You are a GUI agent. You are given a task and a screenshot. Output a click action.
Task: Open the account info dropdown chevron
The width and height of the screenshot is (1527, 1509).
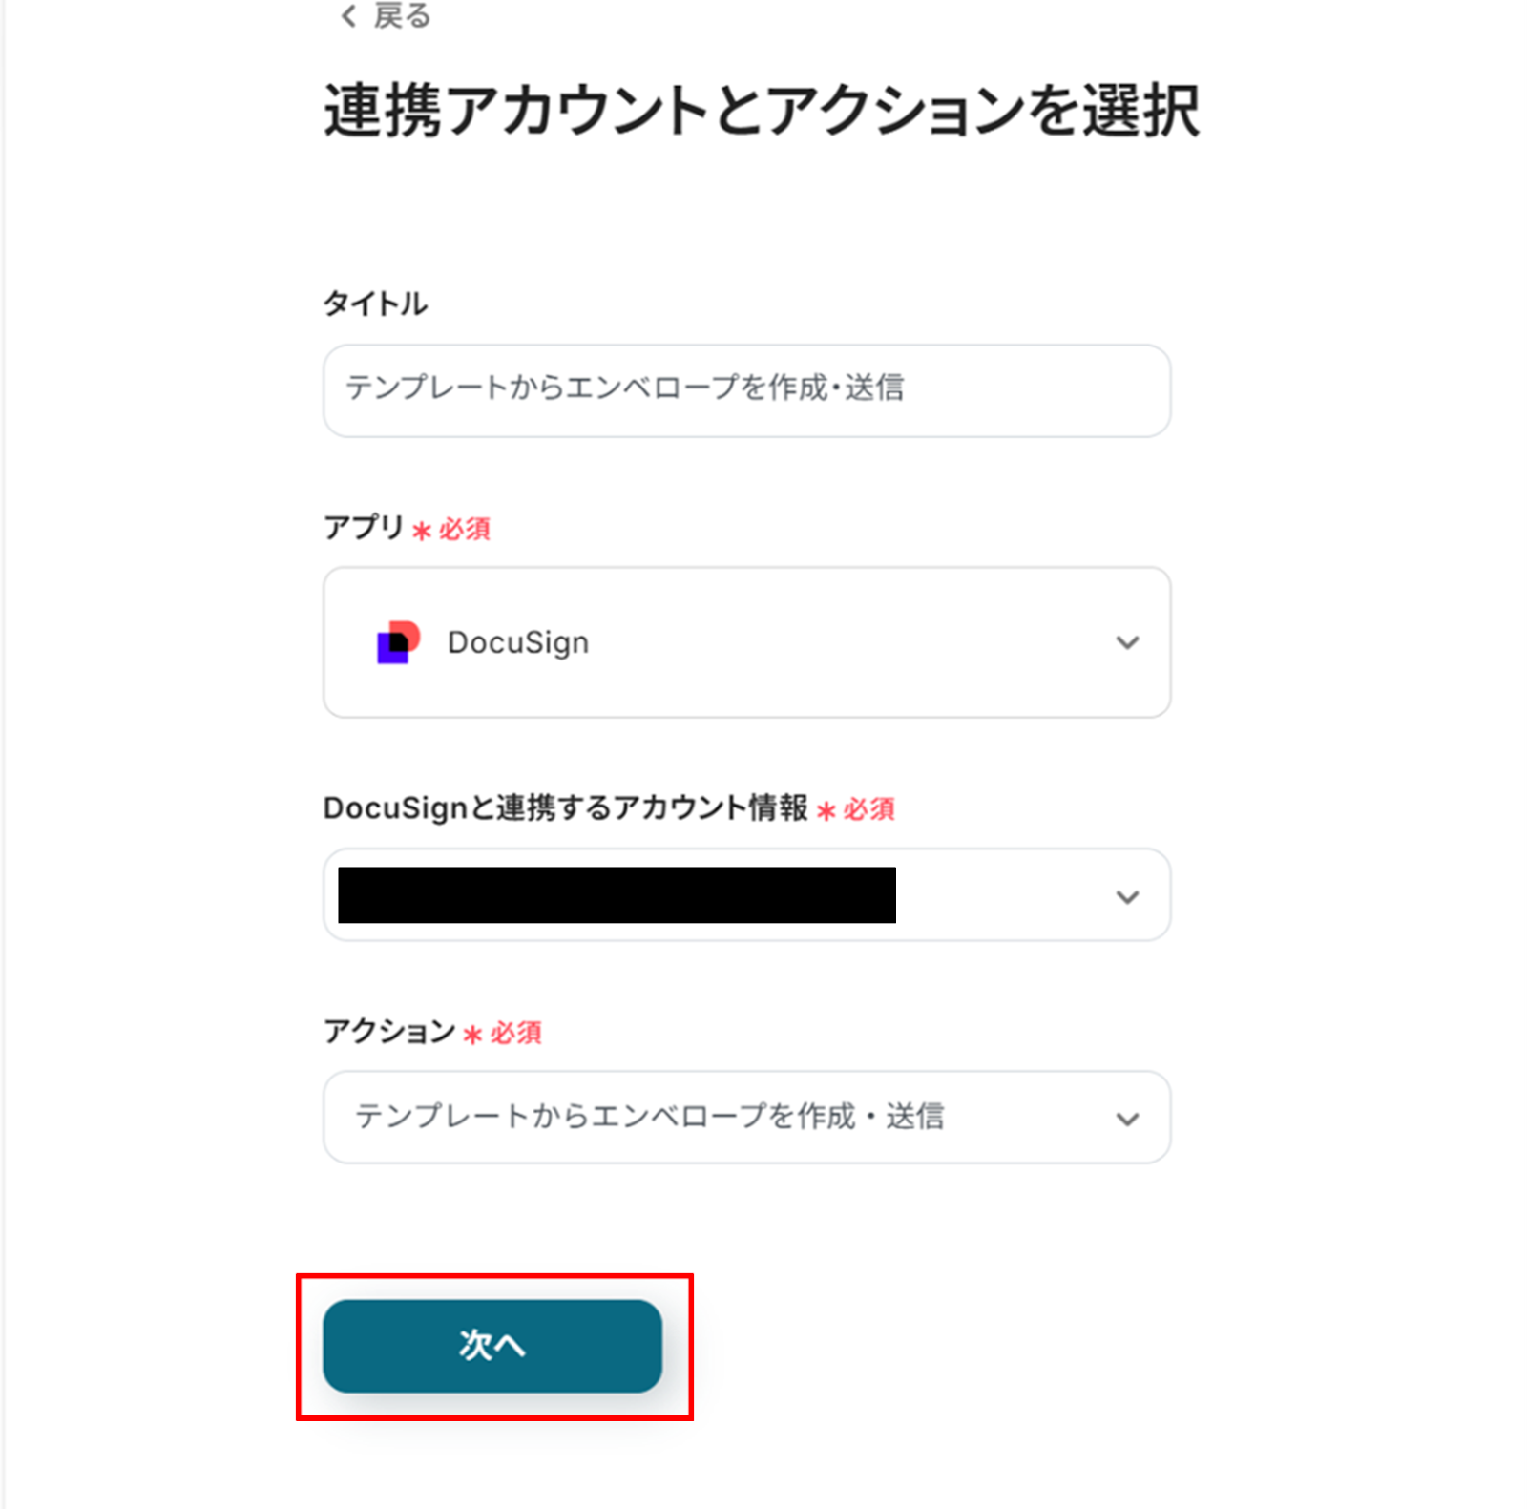click(1127, 896)
